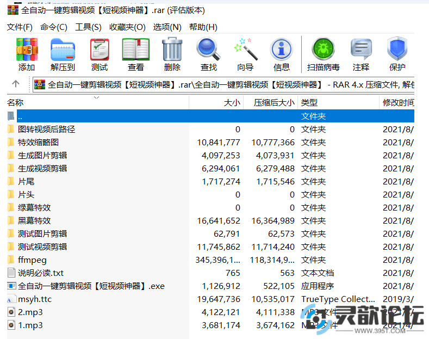429x339 pixels.
Task: Open the 工具(S) menu
Action: 89,27
